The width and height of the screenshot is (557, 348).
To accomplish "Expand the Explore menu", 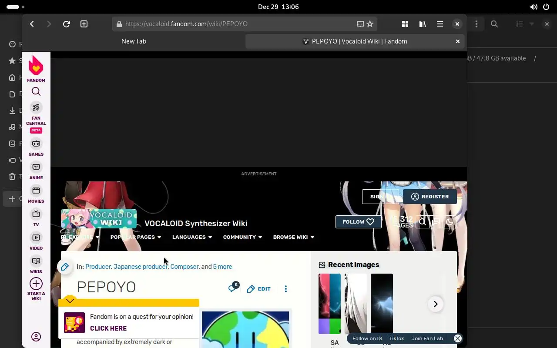I will tap(81, 237).
